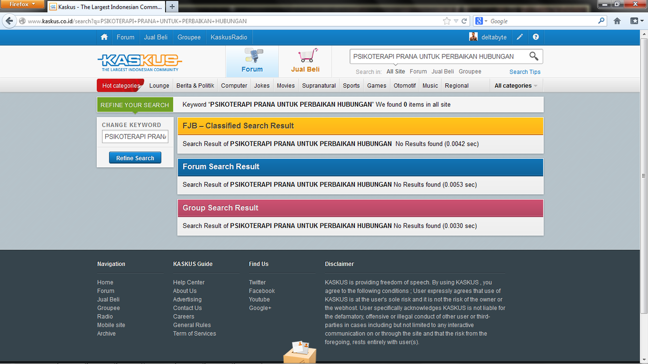Select the Kaskus browser tab
Viewport: 648px width, 364px height.
[x=106, y=7]
